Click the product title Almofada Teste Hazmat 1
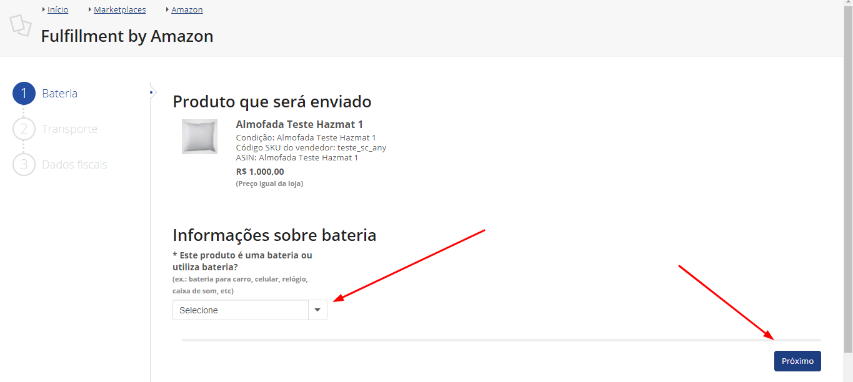853x382 pixels. [x=299, y=125]
